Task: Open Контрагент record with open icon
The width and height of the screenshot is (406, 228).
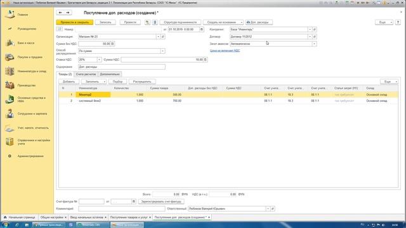Action: point(315,30)
